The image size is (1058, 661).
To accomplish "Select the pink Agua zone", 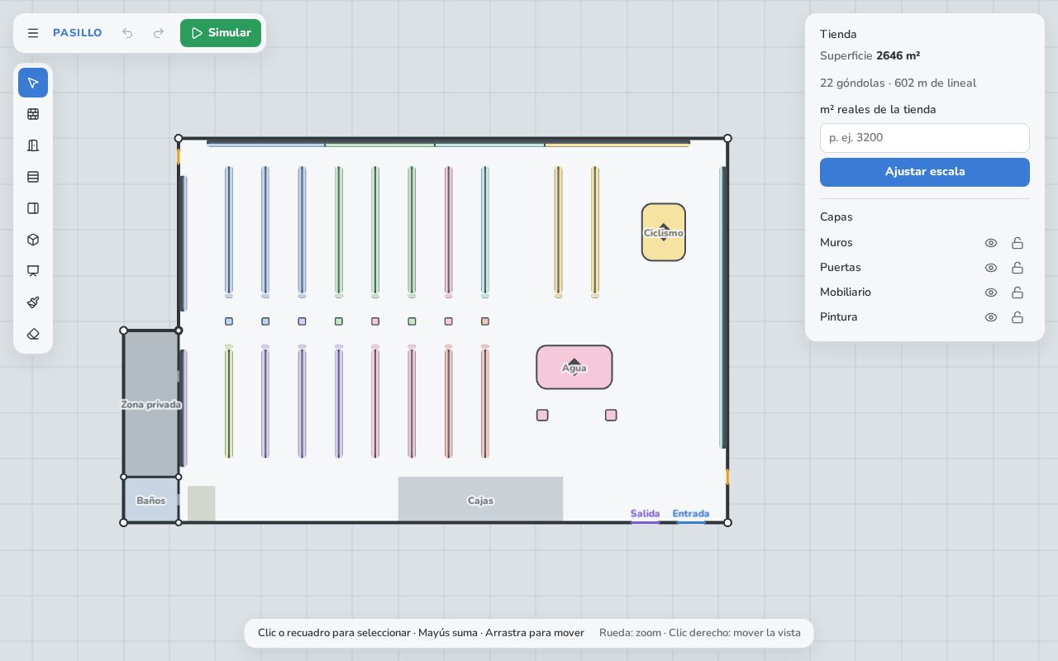I will point(574,368).
